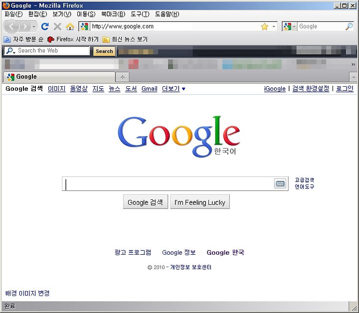The height and width of the screenshot is (313, 359).
Task: Open the 개인정보 보호센터 link
Action: pos(190,267)
